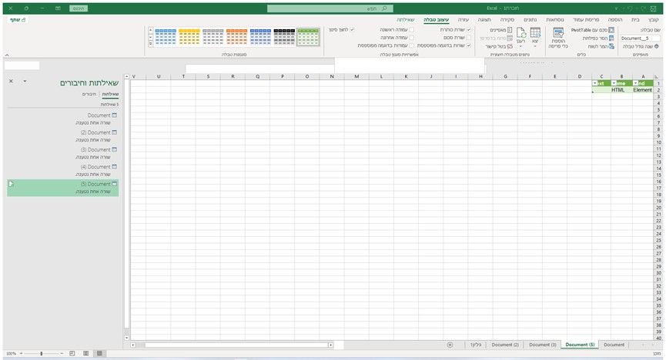
Task: Open the Insert (הוספה) tab
Action: (614, 20)
